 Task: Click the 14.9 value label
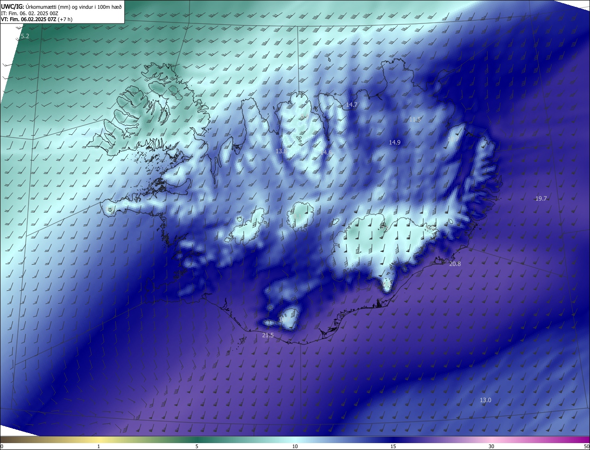[x=395, y=143]
